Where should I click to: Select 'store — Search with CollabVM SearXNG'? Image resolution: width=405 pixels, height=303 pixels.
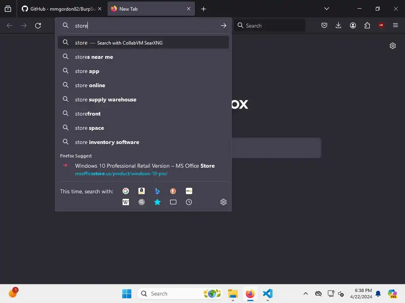click(x=143, y=43)
